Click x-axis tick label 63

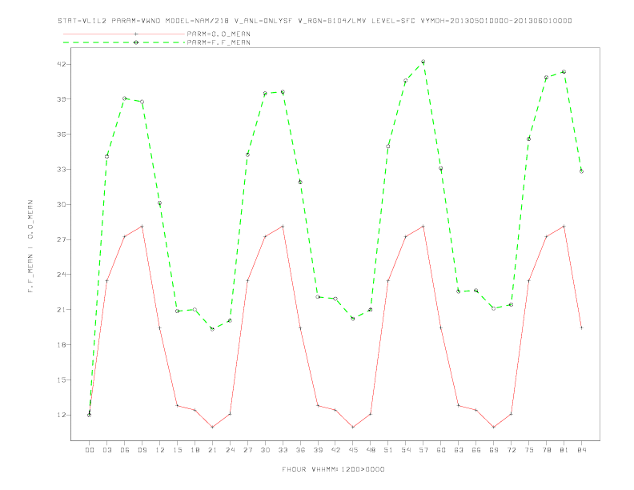[x=459, y=450]
